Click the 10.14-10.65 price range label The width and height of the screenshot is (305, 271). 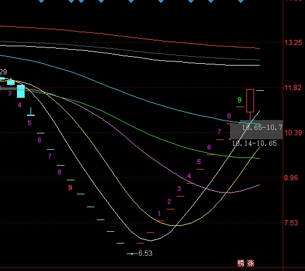pos(254,143)
